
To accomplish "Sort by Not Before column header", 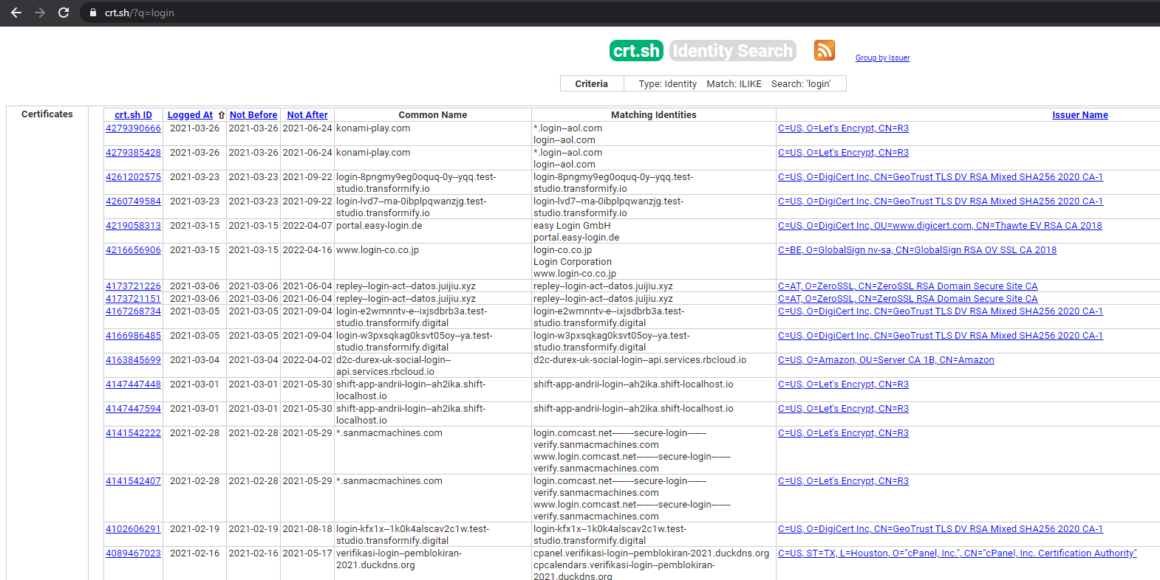I will pos(253,115).
